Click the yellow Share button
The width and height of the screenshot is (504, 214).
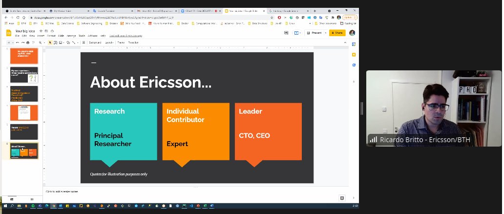coord(337,33)
